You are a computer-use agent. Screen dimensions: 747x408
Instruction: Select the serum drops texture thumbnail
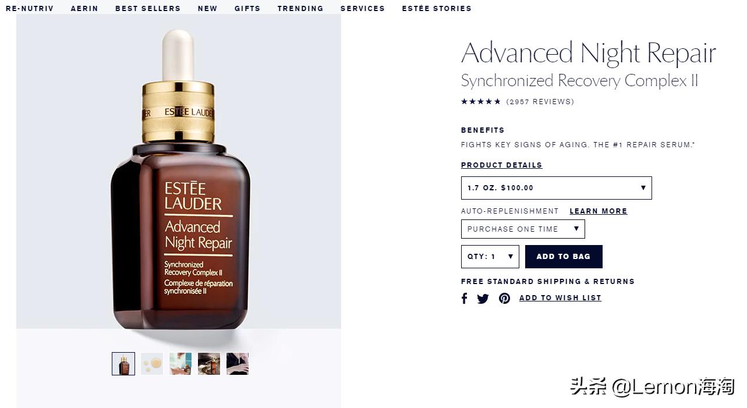152,364
